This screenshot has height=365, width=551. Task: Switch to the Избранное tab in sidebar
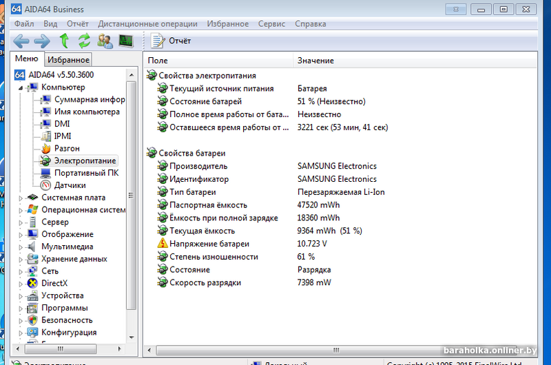pos(68,60)
